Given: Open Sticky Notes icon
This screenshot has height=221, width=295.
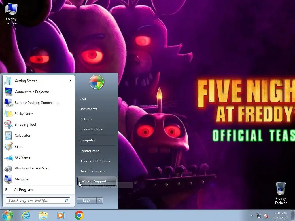Looking at the screenshot, I should [x=8, y=113].
